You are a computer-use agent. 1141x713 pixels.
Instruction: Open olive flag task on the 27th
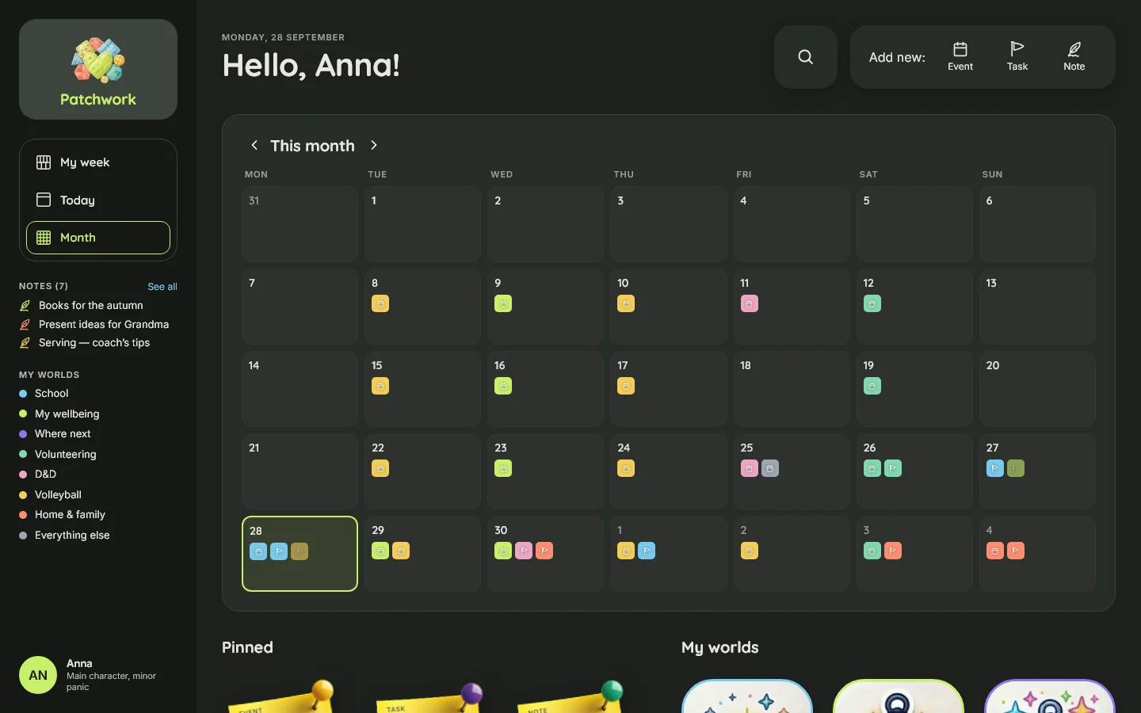tap(1016, 468)
